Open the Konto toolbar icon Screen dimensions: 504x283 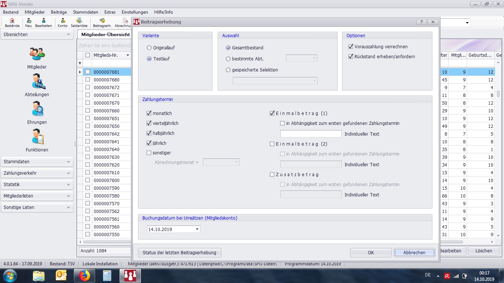62,22
